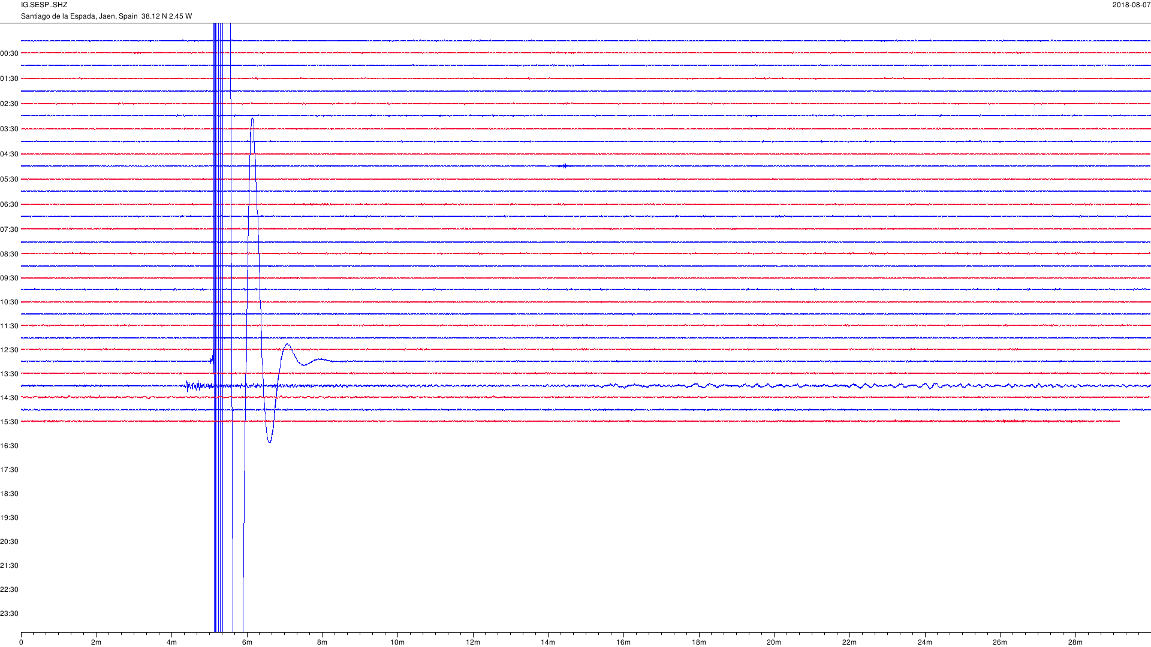The height and width of the screenshot is (647, 1151).
Task: Click the 23:30 time label
Action: tap(9, 613)
